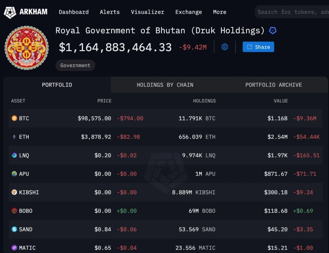The height and width of the screenshot is (253, 329).
Task: Switch to the Holdings By Chain tab
Action: (x=165, y=85)
